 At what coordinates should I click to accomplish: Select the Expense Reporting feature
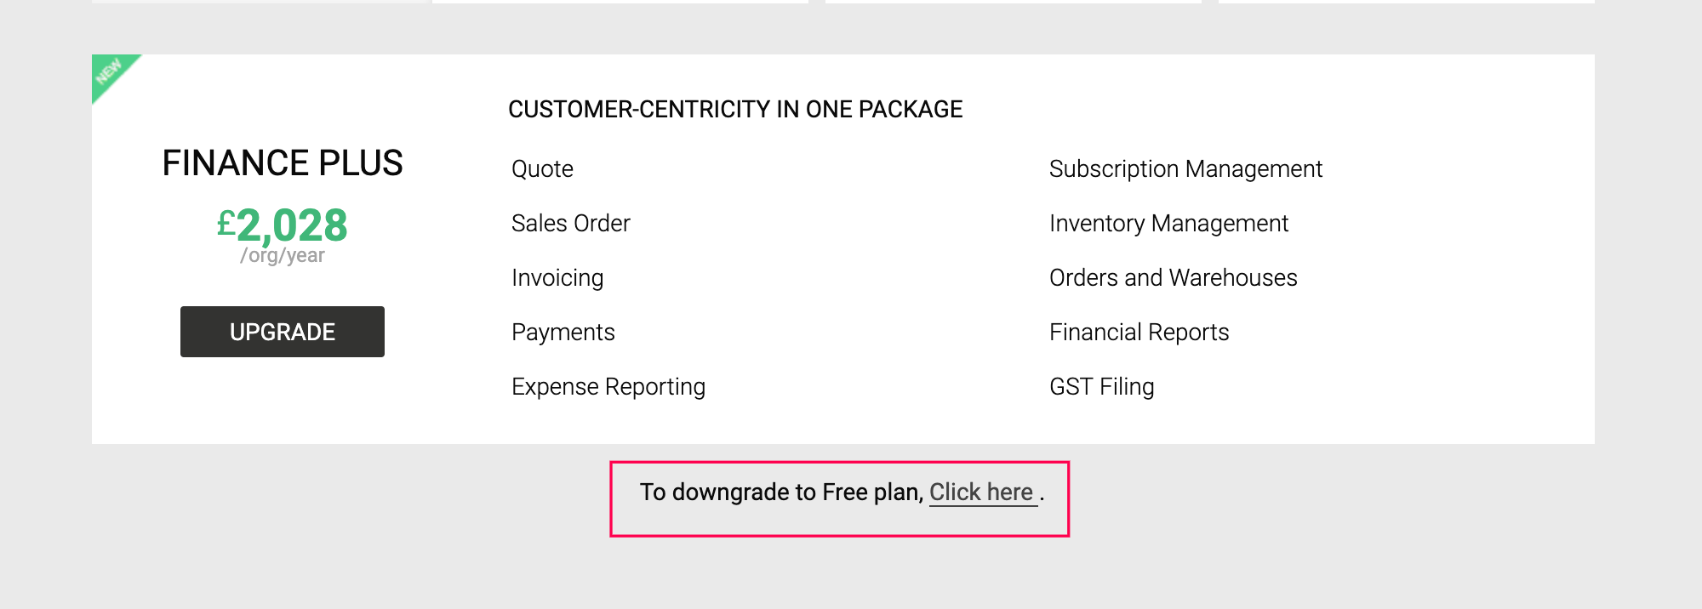[x=608, y=387]
